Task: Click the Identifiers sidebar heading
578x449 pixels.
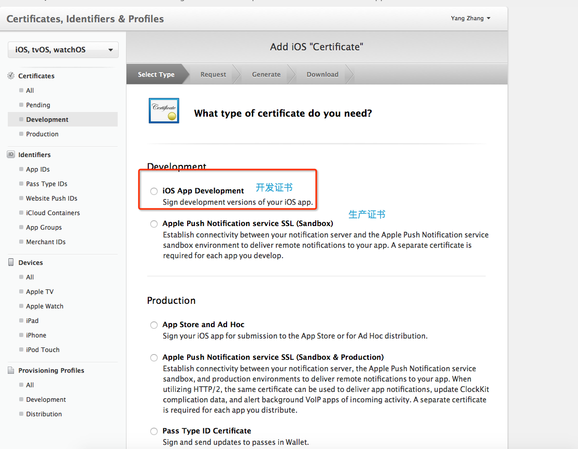Action: point(34,155)
